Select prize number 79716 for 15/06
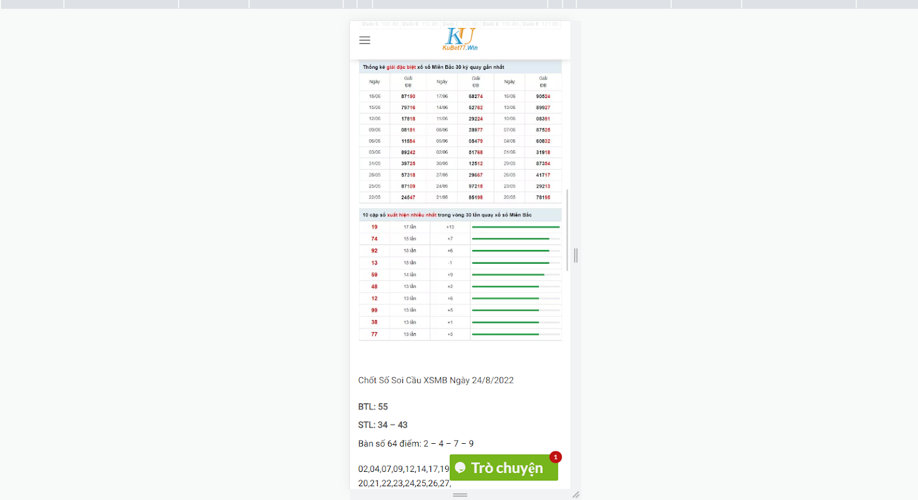 pyautogui.click(x=408, y=108)
